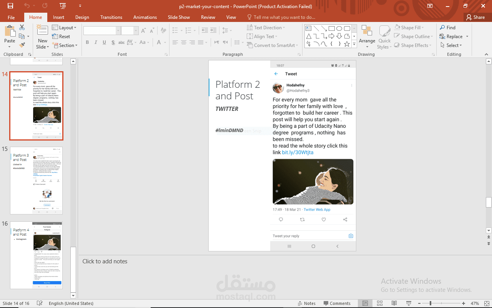
Task: Switch to the Design ribbon tab
Action: coord(82,17)
